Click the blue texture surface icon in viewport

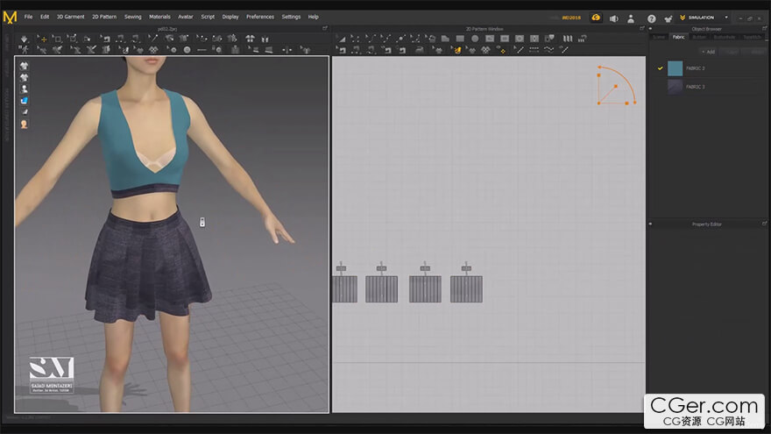click(x=24, y=101)
